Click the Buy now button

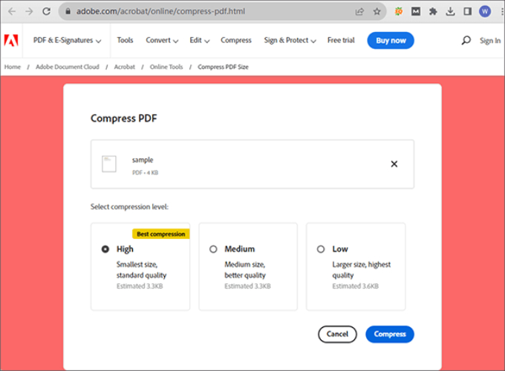391,41
